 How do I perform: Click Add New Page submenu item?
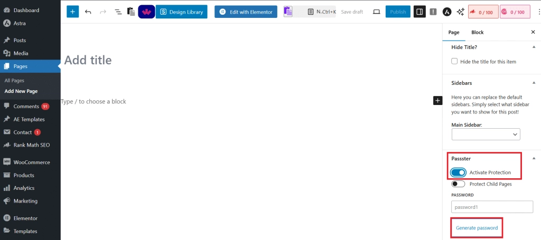[21, 92]
